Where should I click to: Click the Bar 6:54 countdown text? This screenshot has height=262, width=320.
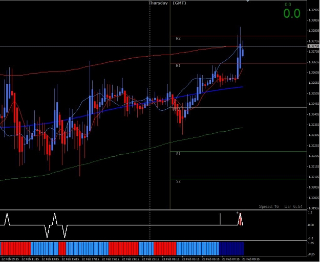pos(293,206)
